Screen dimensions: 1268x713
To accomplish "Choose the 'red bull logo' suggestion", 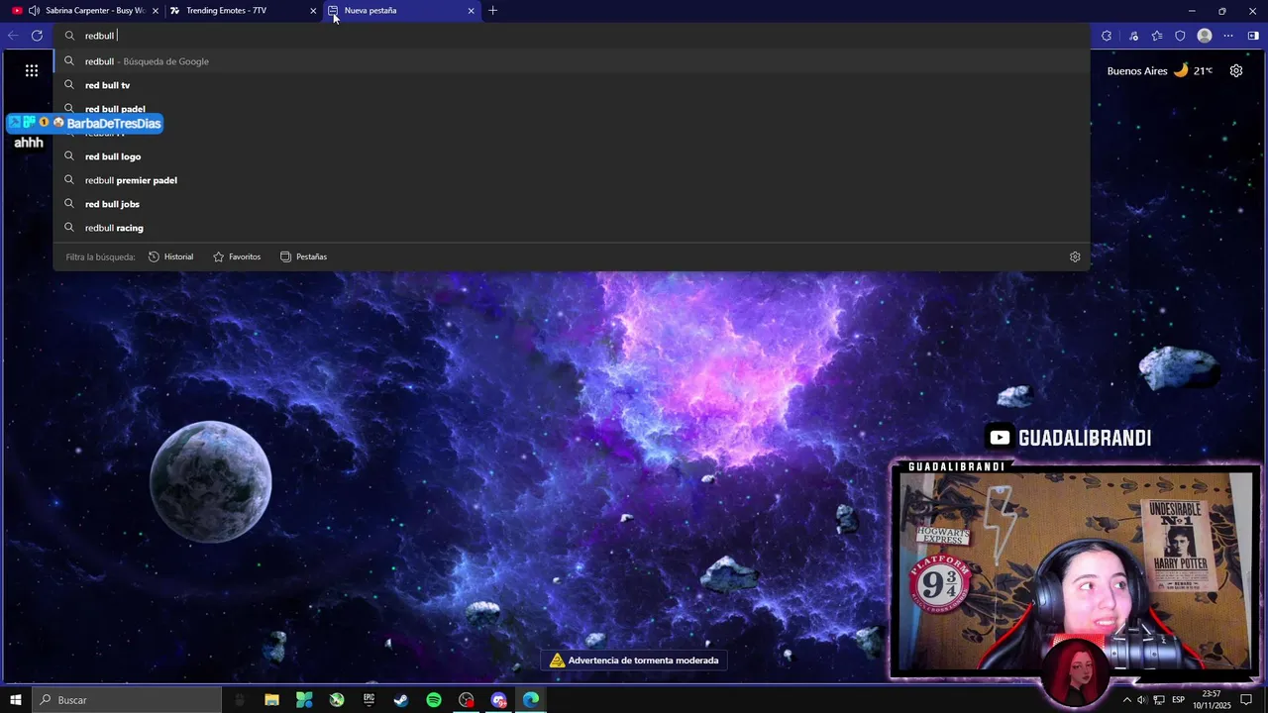I will [572, 156].
